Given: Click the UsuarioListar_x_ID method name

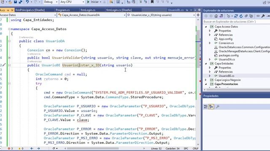Looking at the screenshot, I should point(81,65).
